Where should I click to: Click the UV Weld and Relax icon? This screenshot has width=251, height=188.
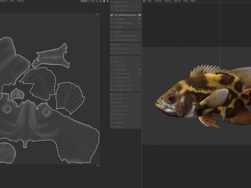pos(112,23)
